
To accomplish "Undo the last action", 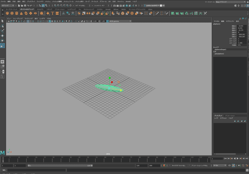I will [28, 6].
